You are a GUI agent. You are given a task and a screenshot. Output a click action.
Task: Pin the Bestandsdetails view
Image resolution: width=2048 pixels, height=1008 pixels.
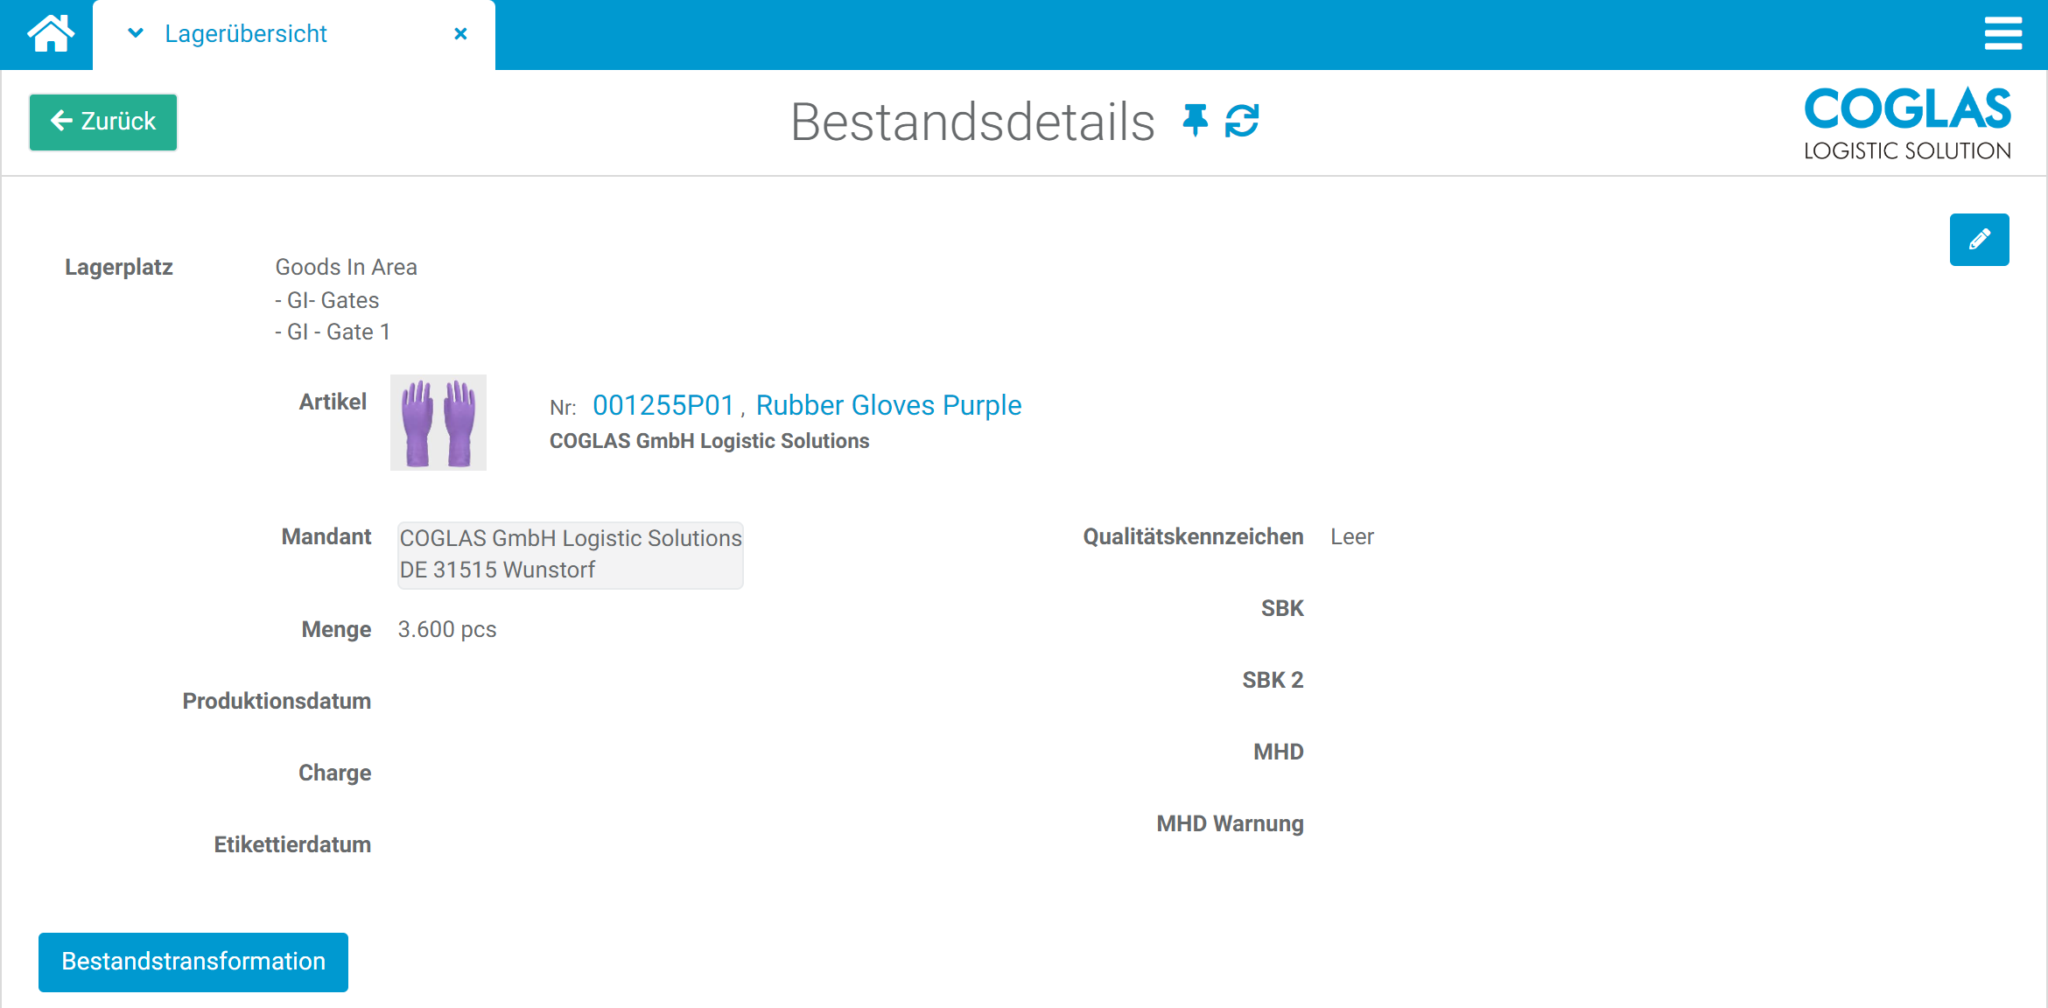(1196, 122)
